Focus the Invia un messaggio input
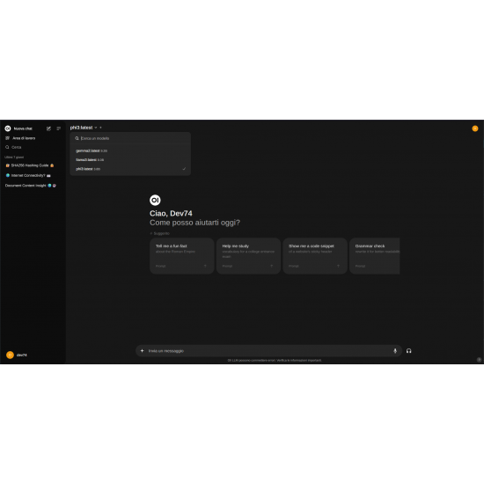The width and height of the screenshot is (484, 484). [268, 351]
